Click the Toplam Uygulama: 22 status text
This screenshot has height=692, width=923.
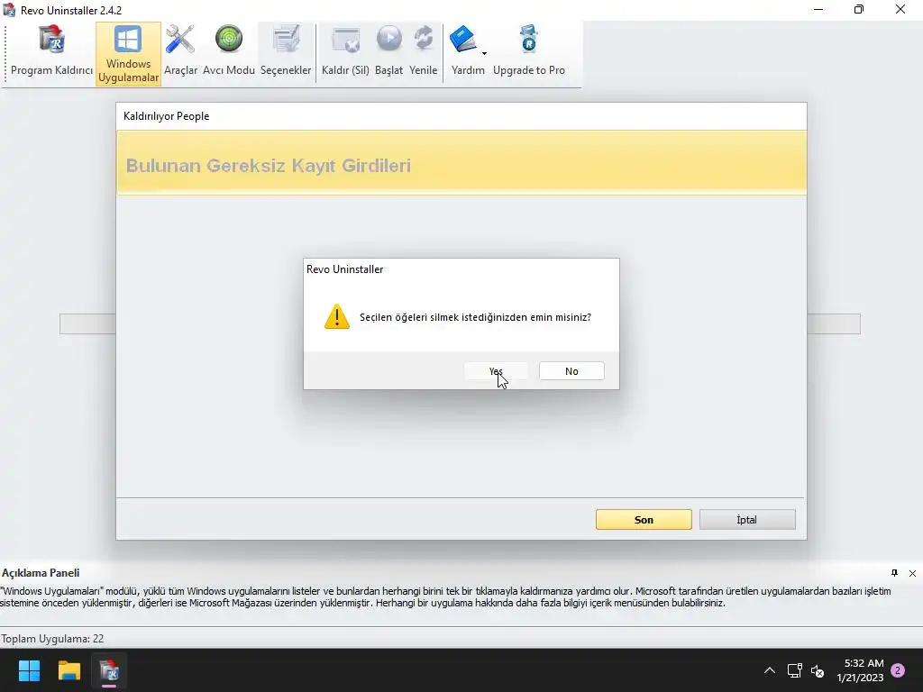pos(52,639)
